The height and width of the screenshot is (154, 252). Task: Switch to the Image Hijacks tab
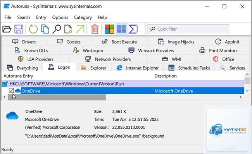click(x=176, y=42)
